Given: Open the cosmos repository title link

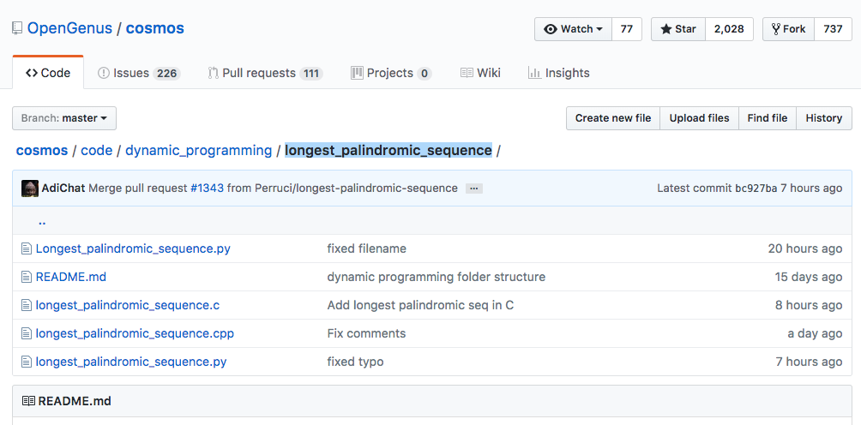Looking at the screenshot, I should pos(155,28).
